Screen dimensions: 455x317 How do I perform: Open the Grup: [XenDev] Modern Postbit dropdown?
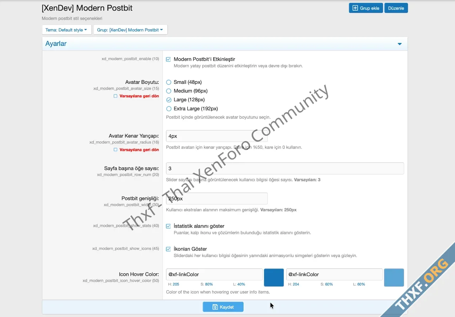click(130, 30)
